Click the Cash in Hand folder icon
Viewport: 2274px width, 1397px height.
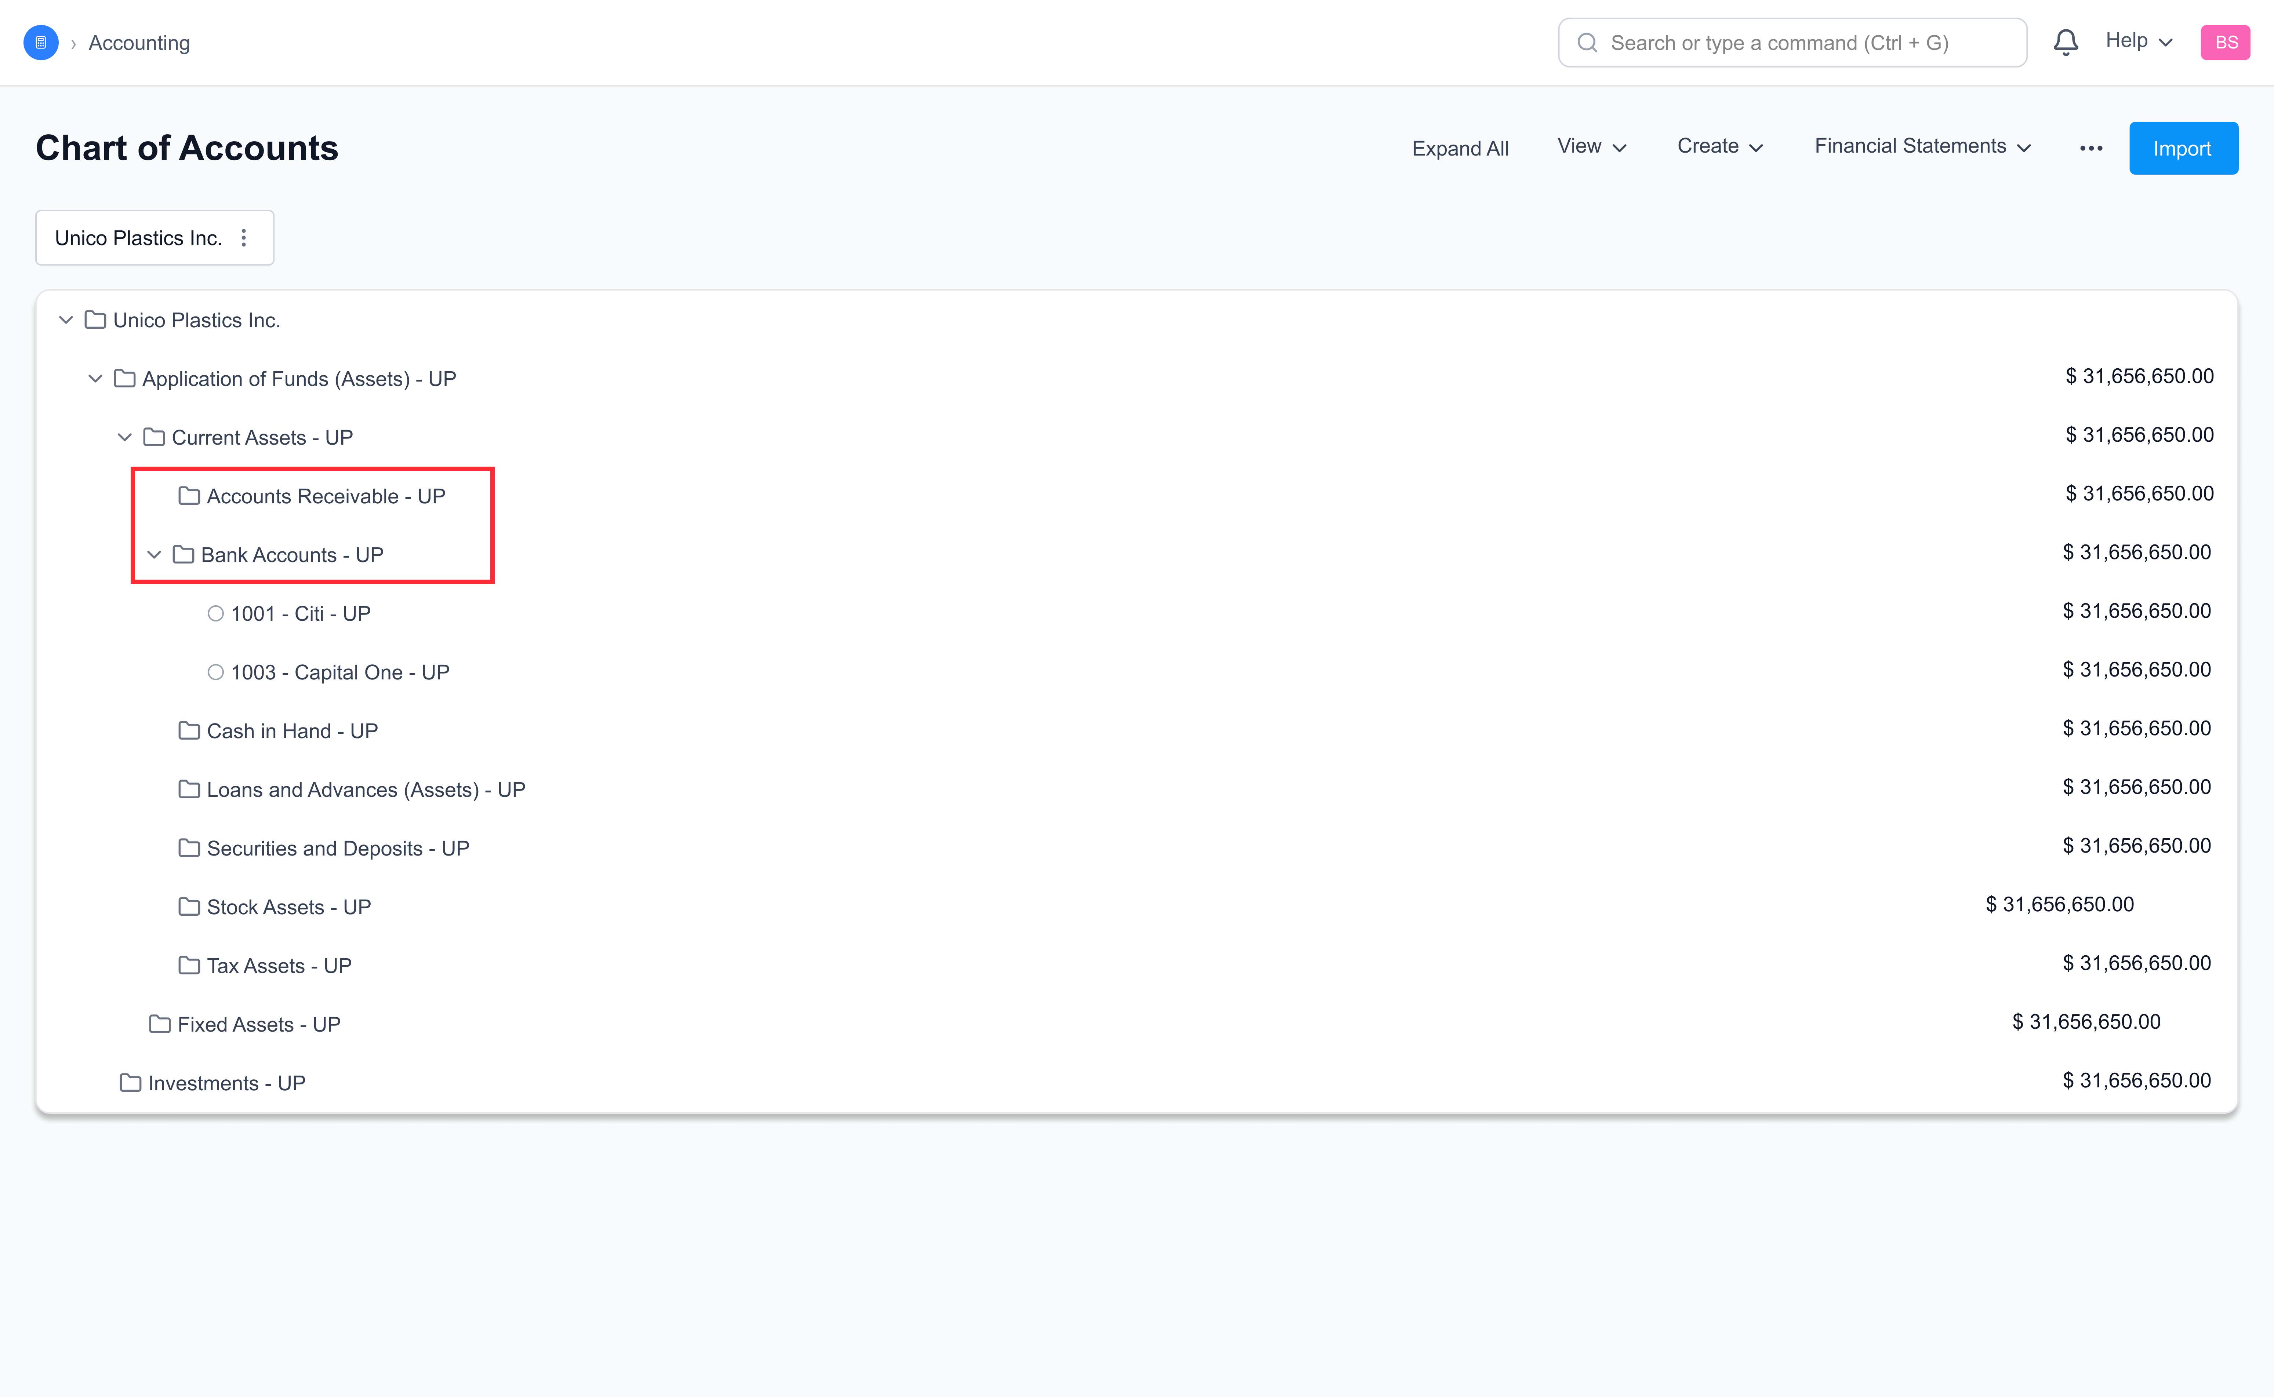[189, 731]
